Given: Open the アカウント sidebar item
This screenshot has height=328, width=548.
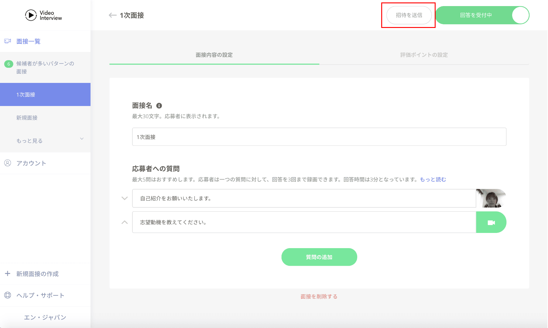Looking at the screenshot, I should point(31,163).
